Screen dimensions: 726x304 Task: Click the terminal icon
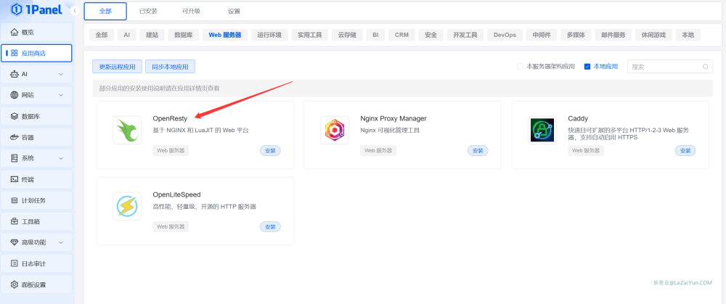[x=14, y=179]
